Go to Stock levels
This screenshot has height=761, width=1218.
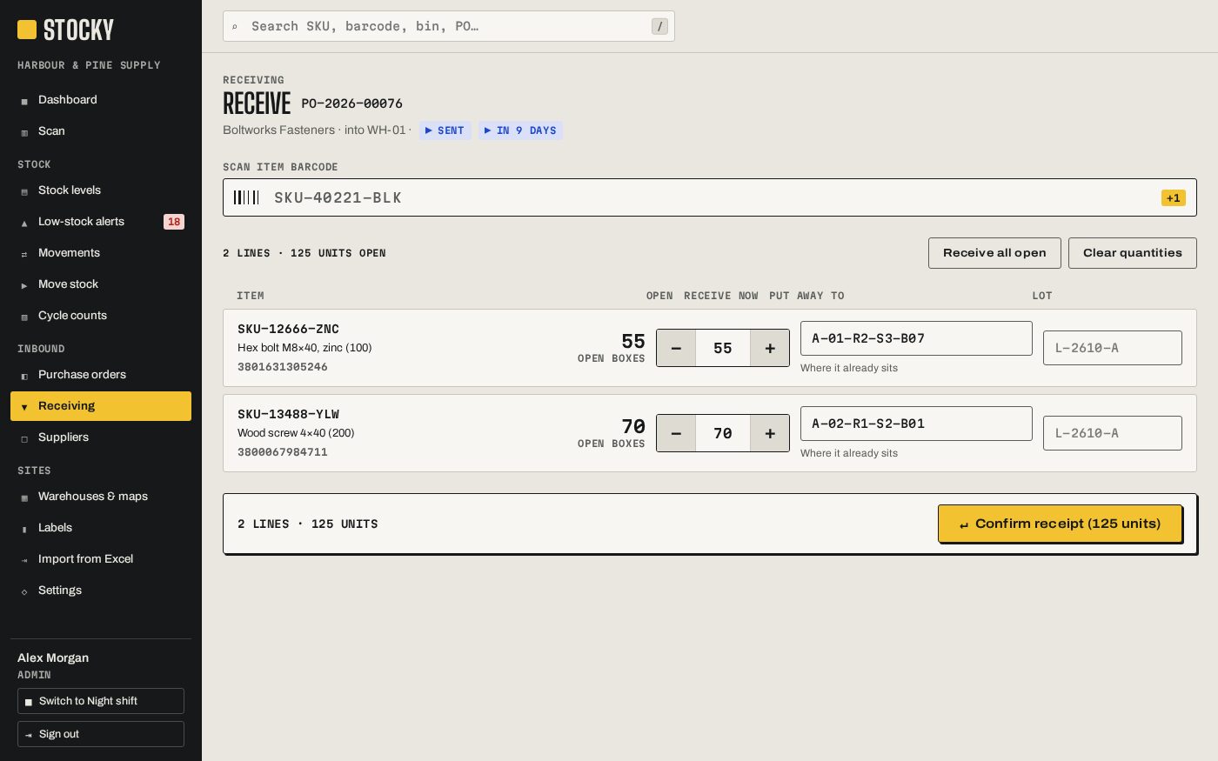(101, 190)
